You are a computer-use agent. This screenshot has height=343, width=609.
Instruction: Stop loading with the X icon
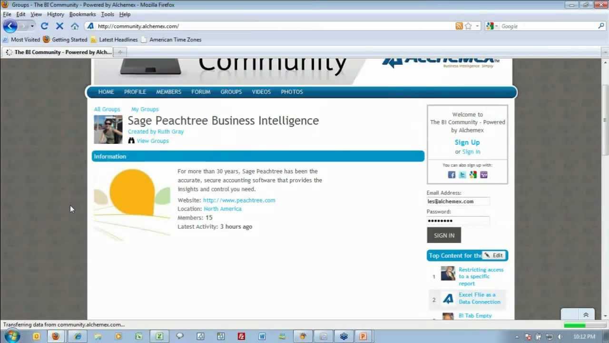pyautogui.click(x=59, y=26)
